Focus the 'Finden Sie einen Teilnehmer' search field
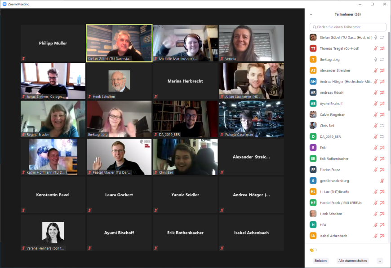This screenshot has height=268, width=391. tap(348, 27)
